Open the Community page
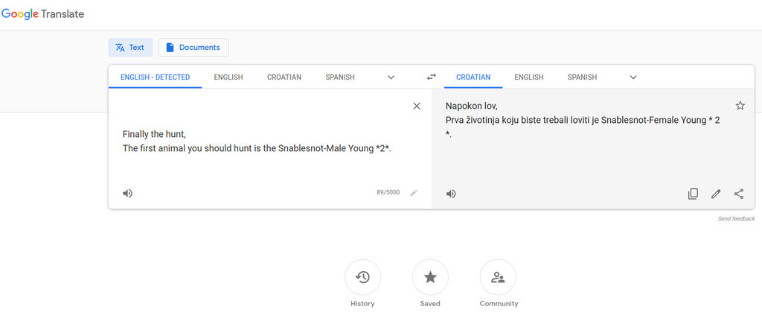 [498, 277]
